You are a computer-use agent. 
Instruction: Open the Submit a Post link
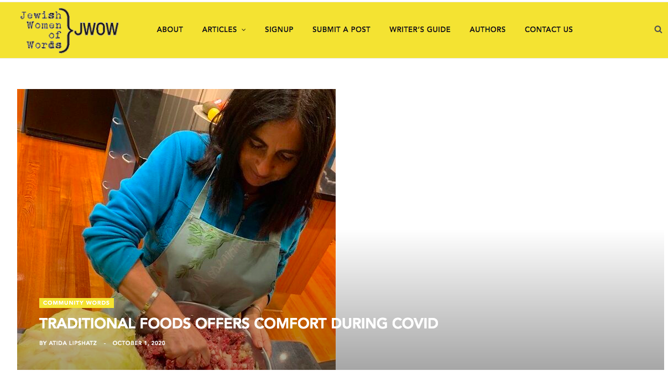pos(341,29)
